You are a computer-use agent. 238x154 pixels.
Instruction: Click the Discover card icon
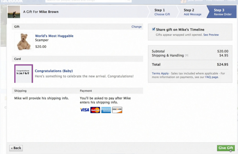[x=117, y=110]
